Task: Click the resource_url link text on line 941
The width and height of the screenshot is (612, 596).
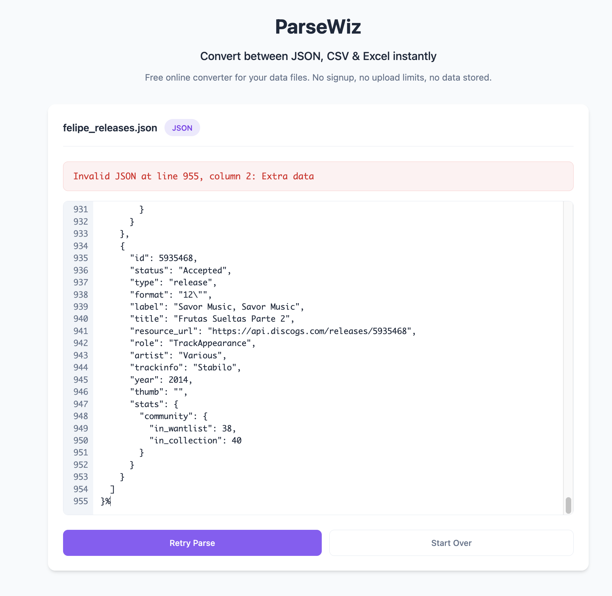Action: coord(311,331)
